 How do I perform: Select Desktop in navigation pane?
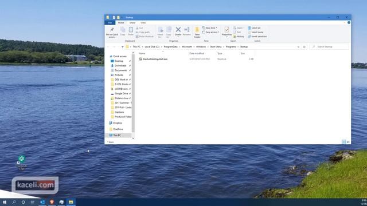(119, 61)
